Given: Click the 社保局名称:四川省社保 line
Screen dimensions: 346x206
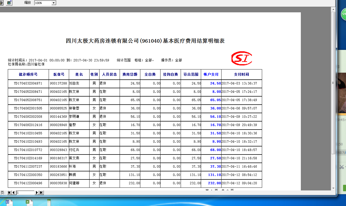Looking at the screenshot, I should pyautogui.click(x=26, y=64).
